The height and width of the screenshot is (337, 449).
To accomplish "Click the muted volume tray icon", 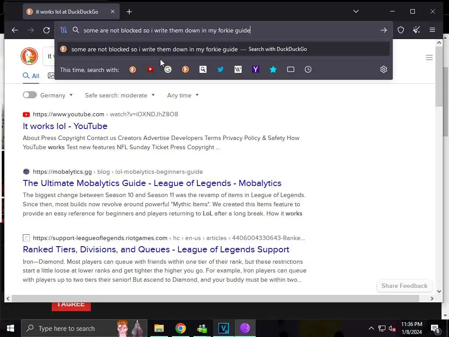I will tap(392, 328).
